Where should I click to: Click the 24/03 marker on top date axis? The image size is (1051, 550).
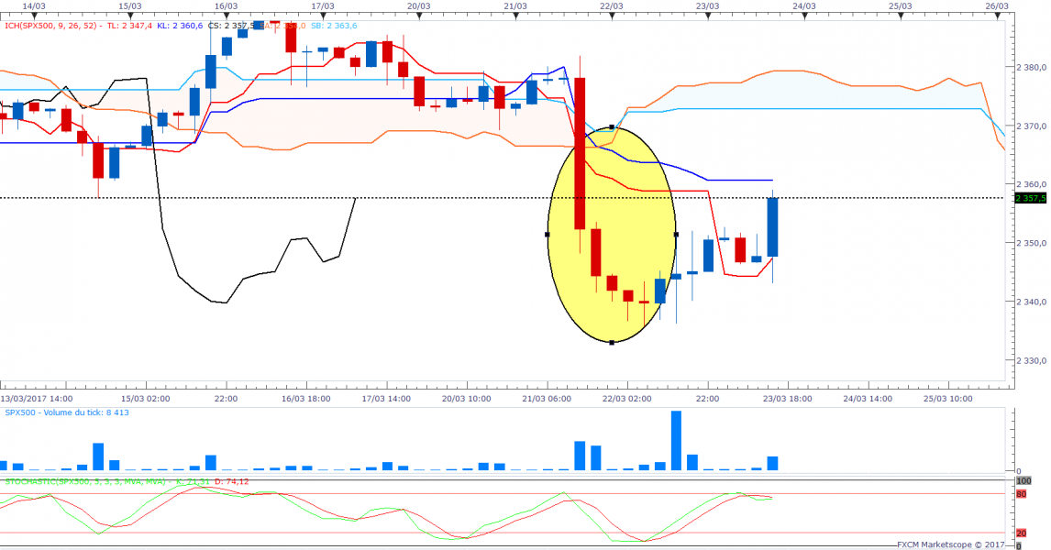tap(804, 5)
